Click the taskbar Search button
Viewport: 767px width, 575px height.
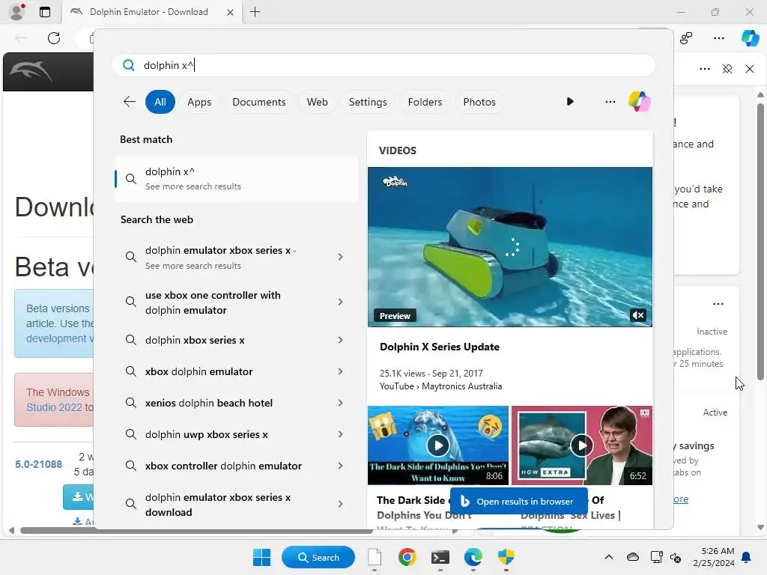click(318, 557)
